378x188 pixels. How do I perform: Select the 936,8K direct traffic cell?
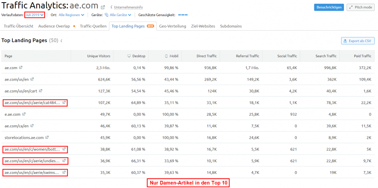pos(210,68)
